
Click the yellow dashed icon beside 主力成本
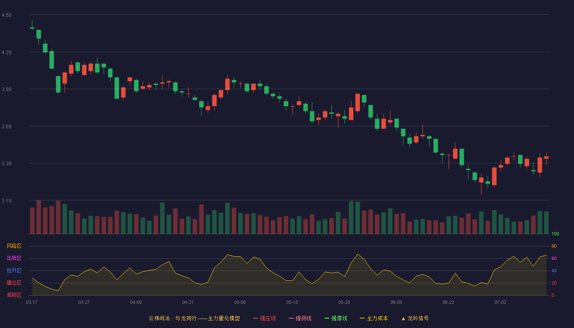[x=362, y=319]
